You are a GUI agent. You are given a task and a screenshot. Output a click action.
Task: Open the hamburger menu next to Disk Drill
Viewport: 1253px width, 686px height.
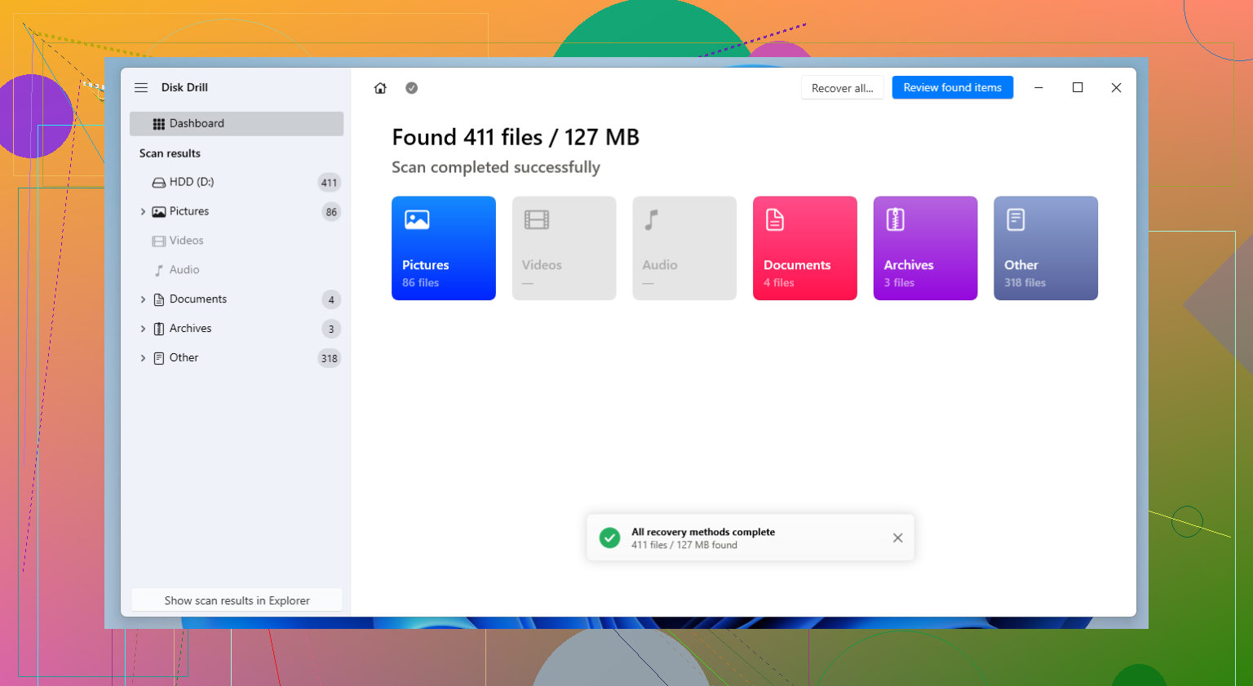click(x=141, y=87)
